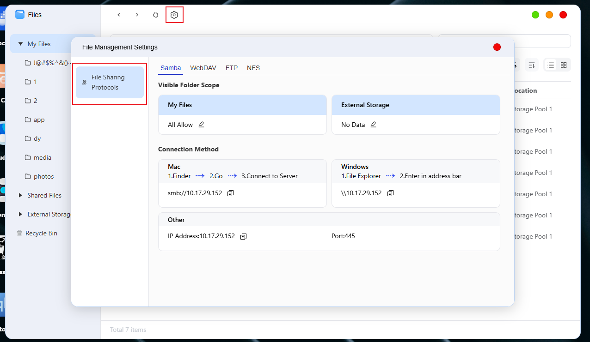
Task: Switch to the WebDAV tab
Action: pyautogui.click(x=203, y=68)
